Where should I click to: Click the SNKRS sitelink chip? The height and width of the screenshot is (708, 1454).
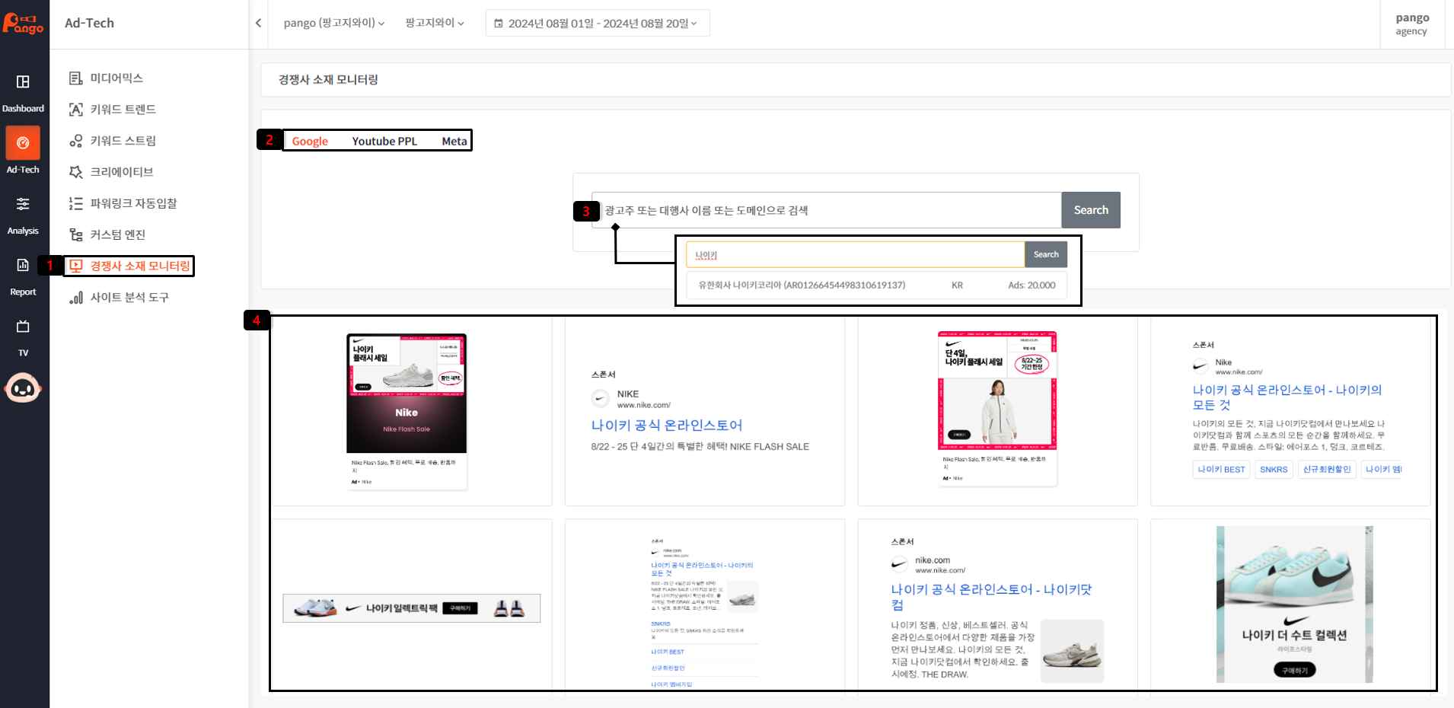[1274, 470]
